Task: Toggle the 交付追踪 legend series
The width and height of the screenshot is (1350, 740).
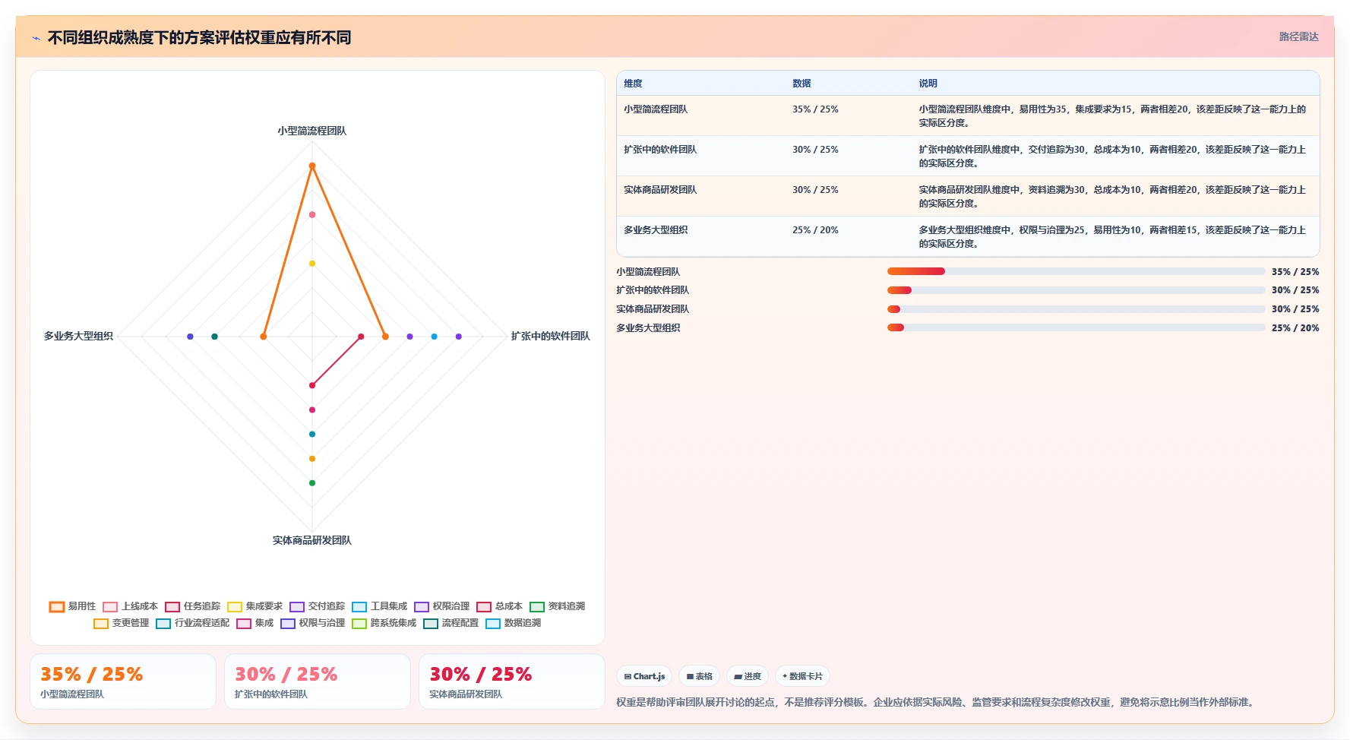Action: click(x=318, y=606)
